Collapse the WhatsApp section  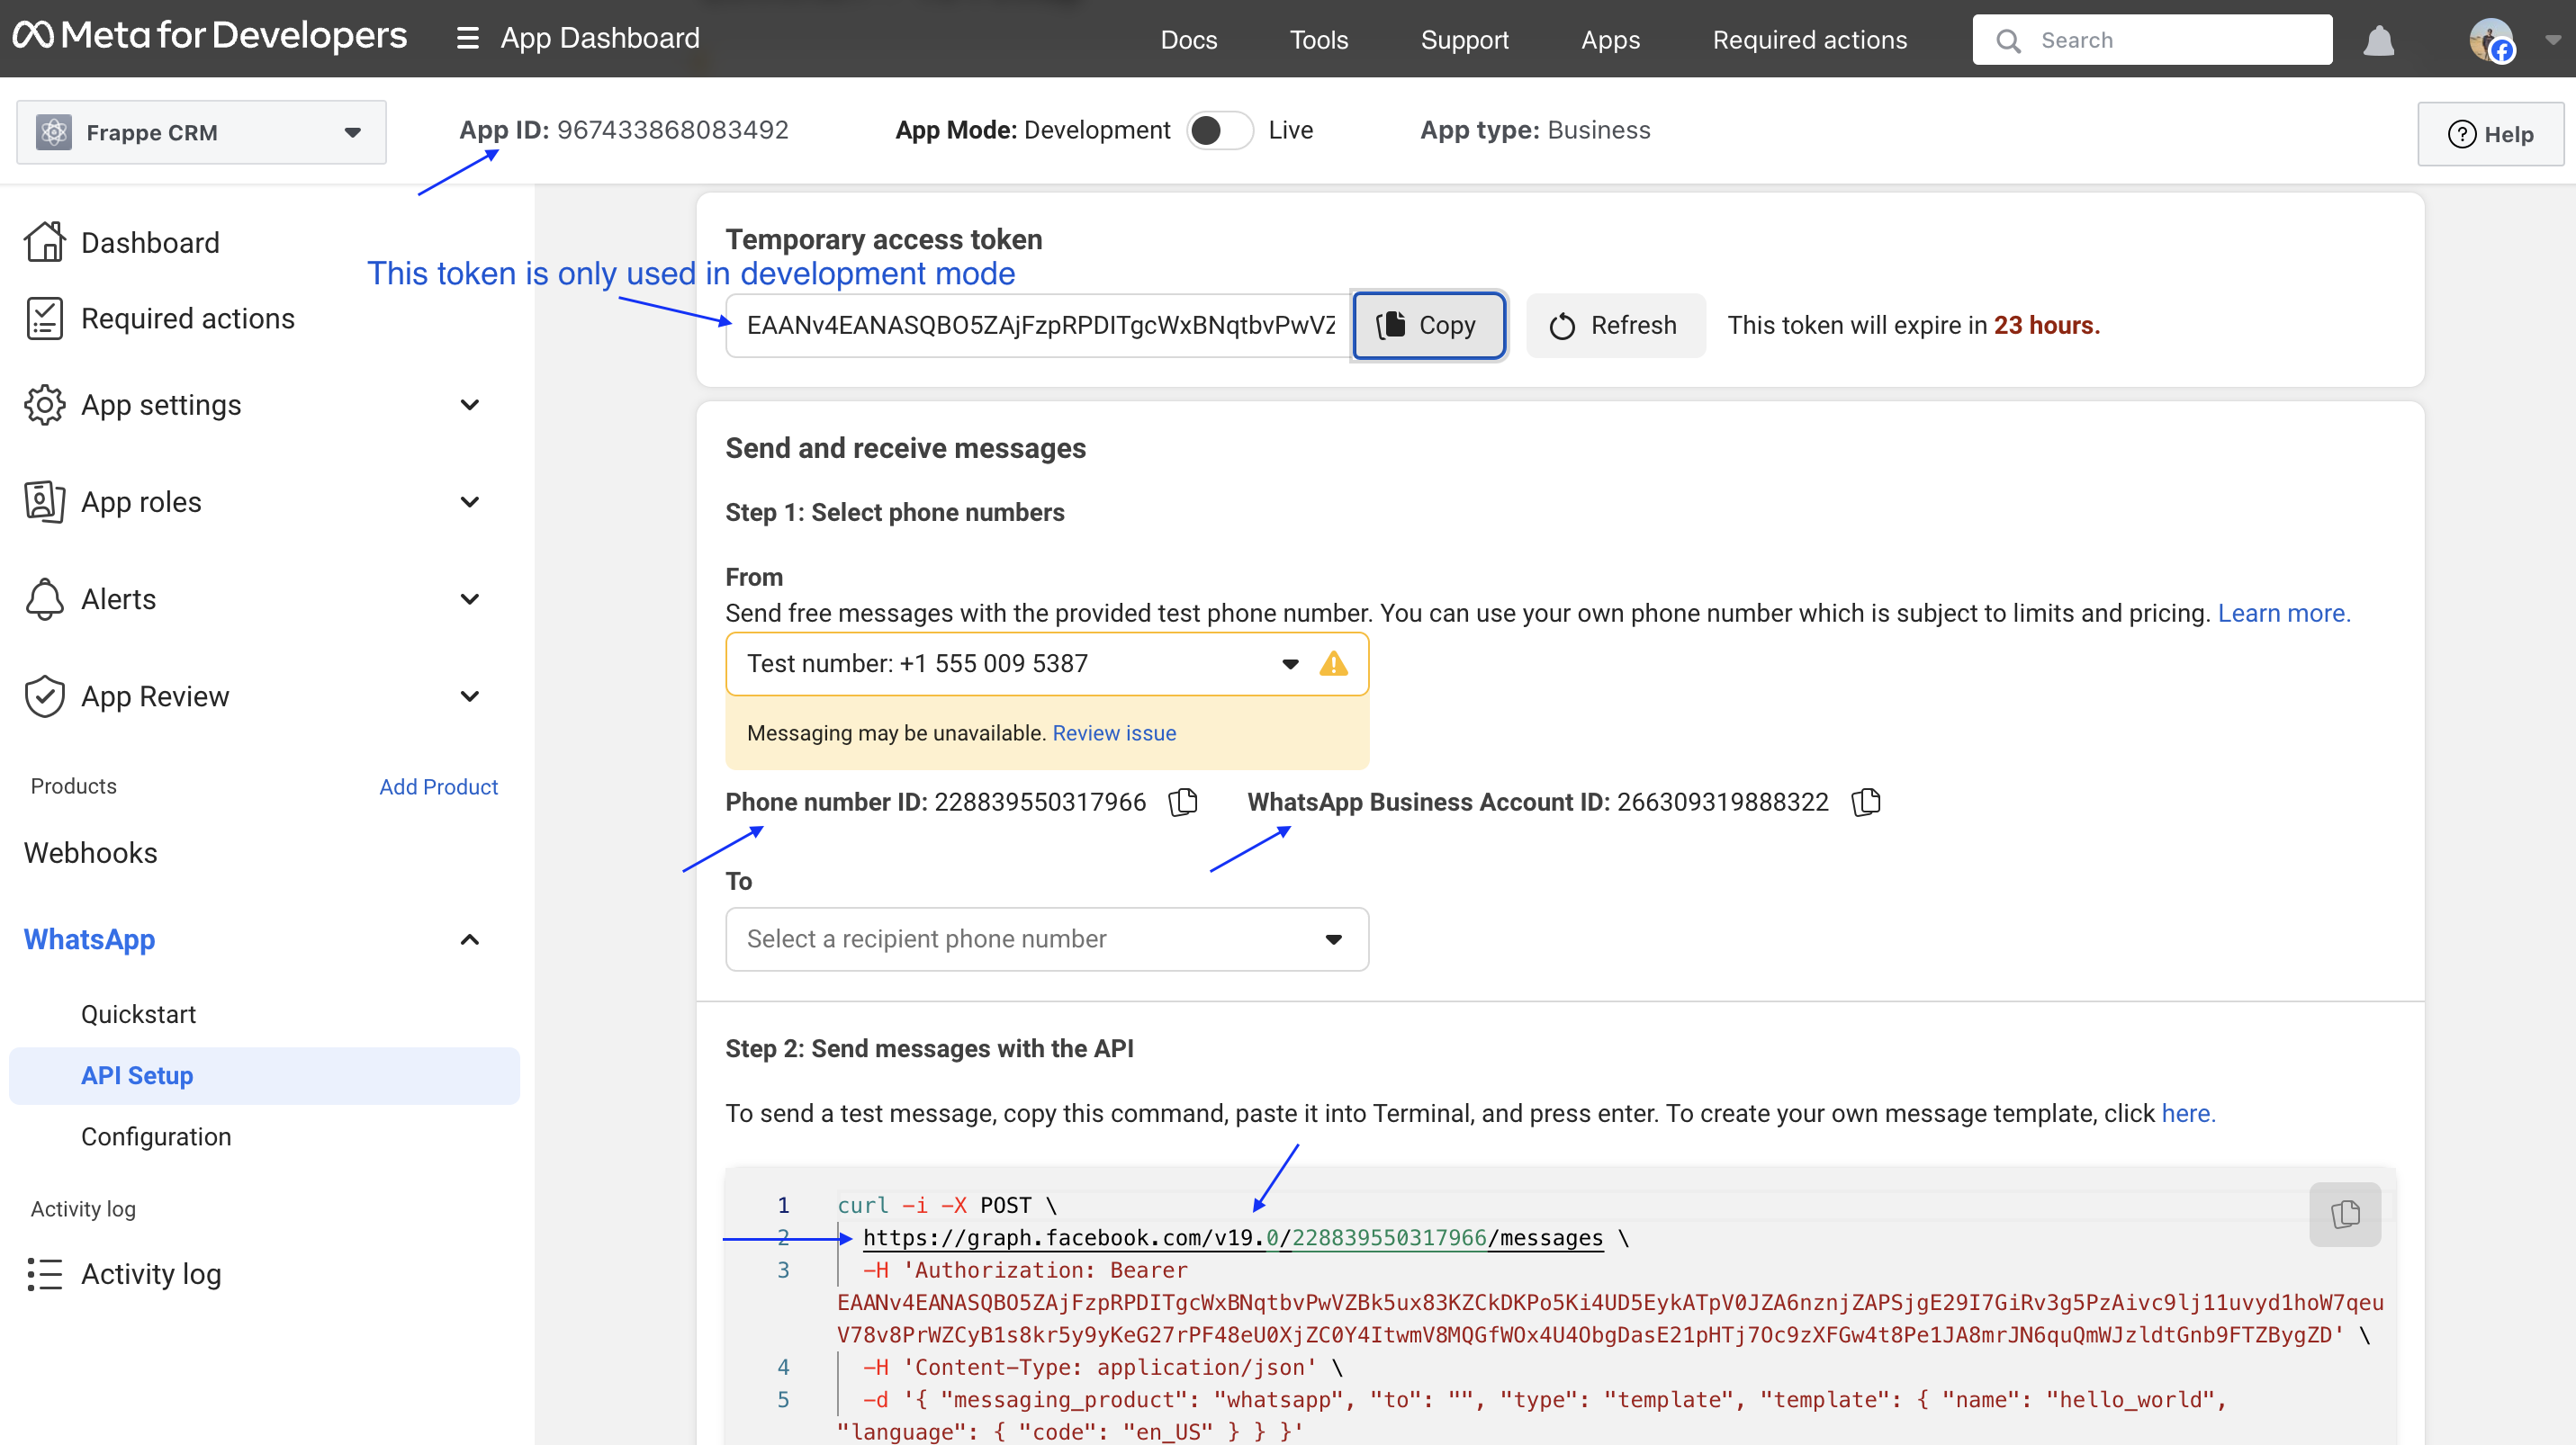(x=470, y=939)
